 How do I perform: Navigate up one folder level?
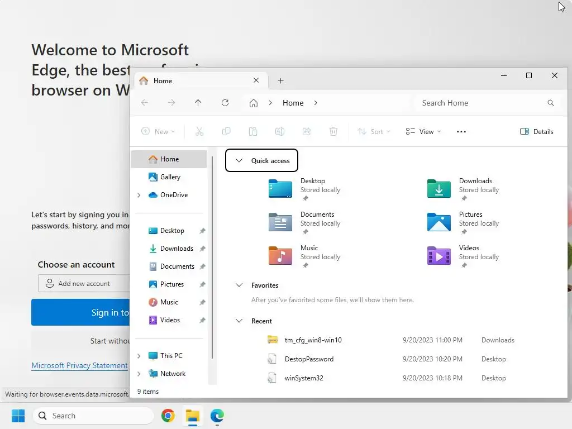(x=198, y=103)
